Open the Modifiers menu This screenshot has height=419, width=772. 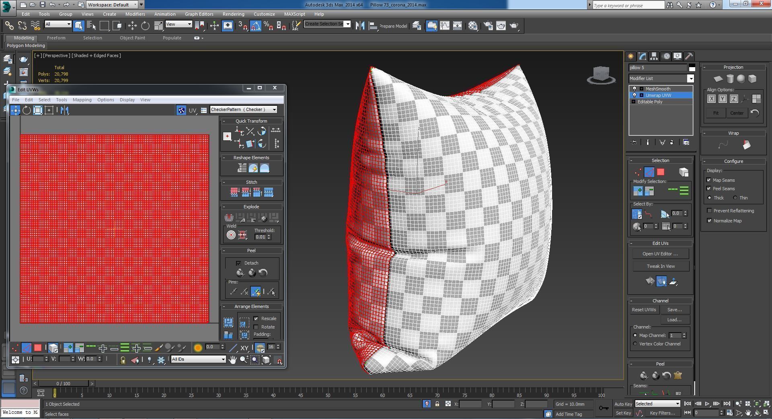tap(135, 14)
